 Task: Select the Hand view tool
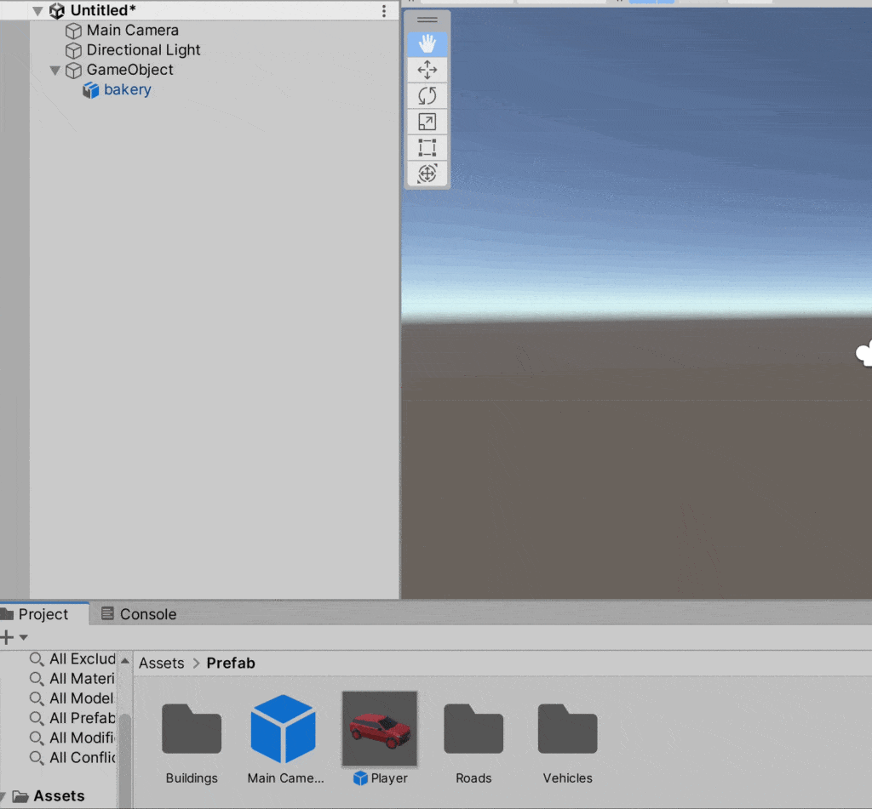(x=427, y=44)
